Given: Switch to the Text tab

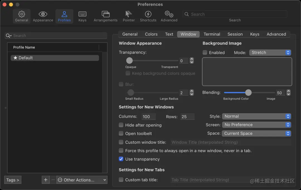Looking at the screenshot, I should pos(169,34).
